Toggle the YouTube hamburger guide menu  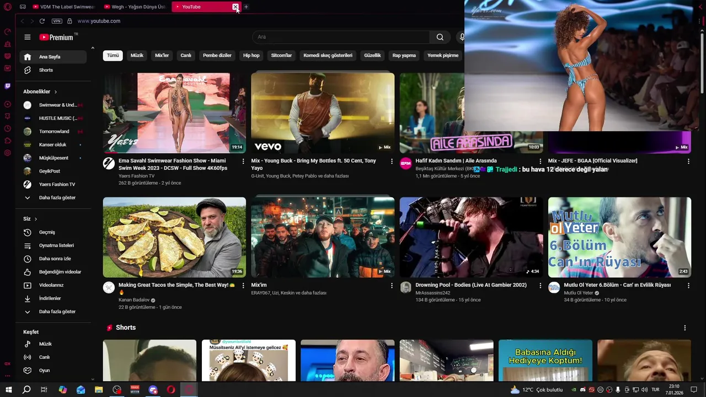(x=27, y=37)
